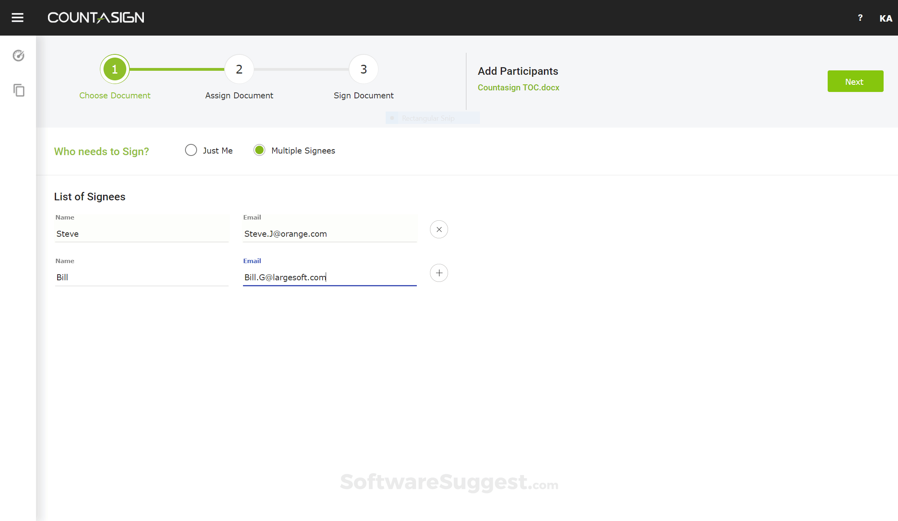The width and height of the screenshot is (898, 521).
Task: Click the Steve name field
Action: pos(141,234)
